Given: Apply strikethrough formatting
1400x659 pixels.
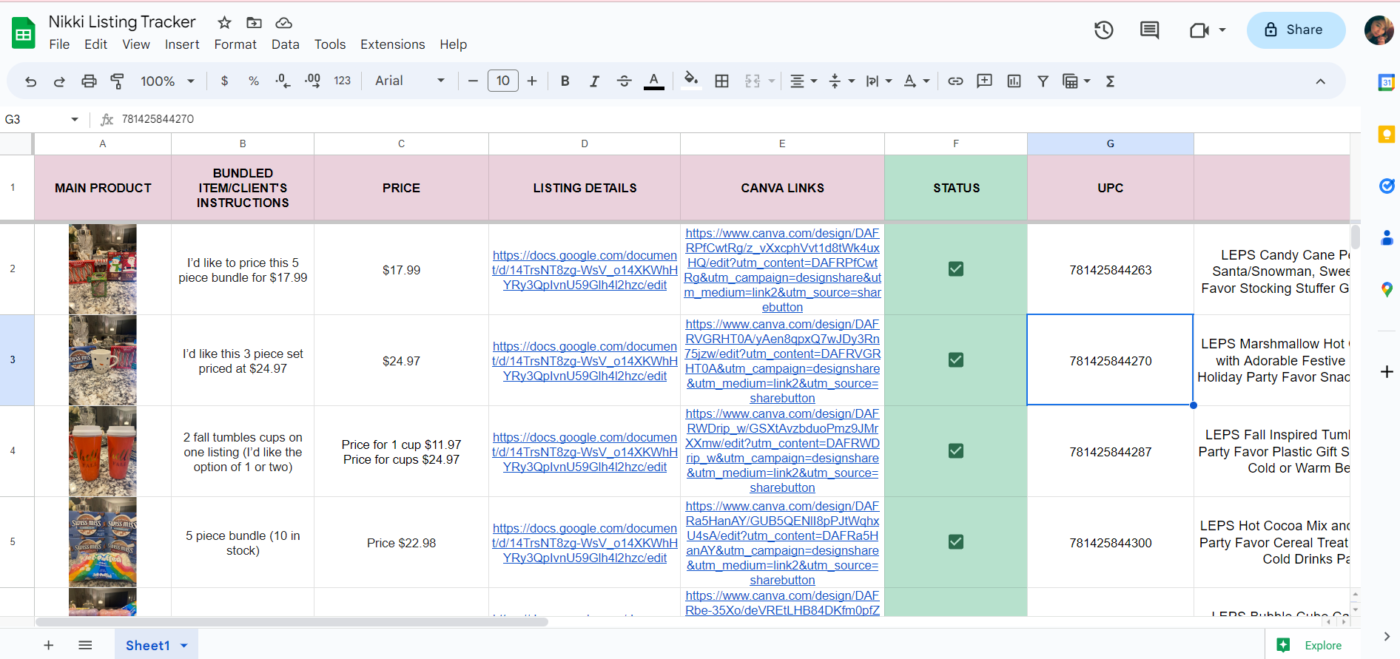Looking at the screenshot, I should (x=624, y=81).
